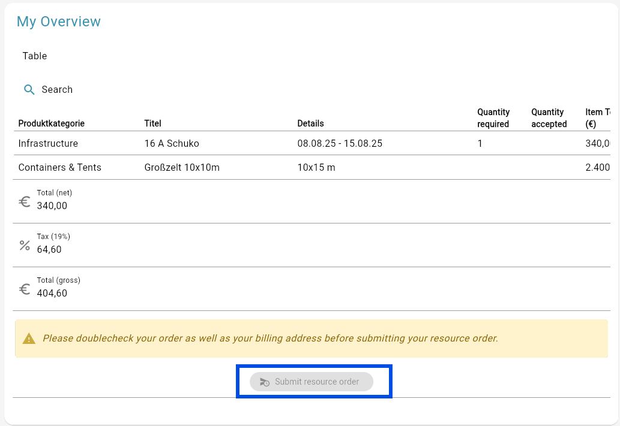Screen dimensions: 620x426
Task: Click the My Overview heading
Action: pos(59,22)
